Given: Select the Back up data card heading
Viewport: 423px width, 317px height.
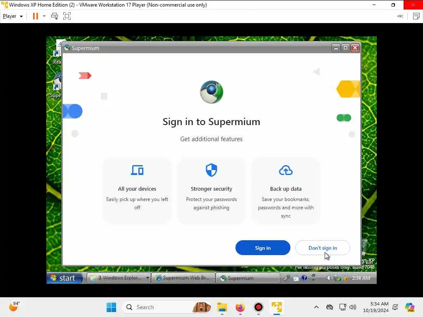Looking at the screenshot, I should click(x=286, y=189).
